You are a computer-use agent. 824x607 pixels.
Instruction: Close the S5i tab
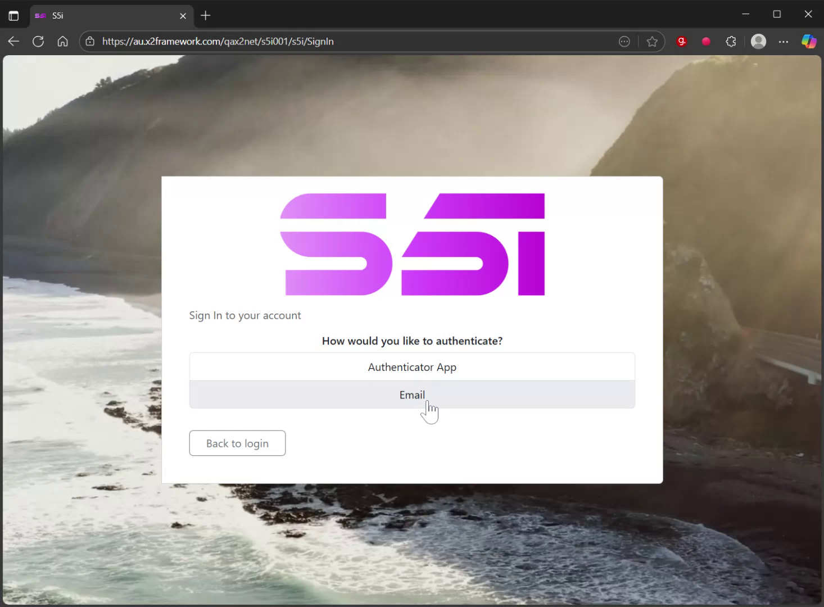[183, 16]
